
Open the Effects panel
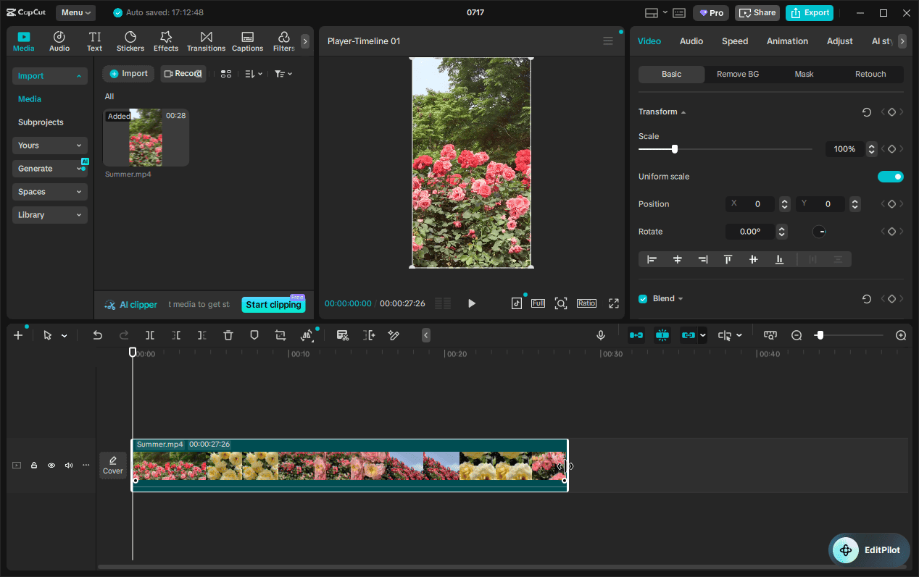click(166, 41)
